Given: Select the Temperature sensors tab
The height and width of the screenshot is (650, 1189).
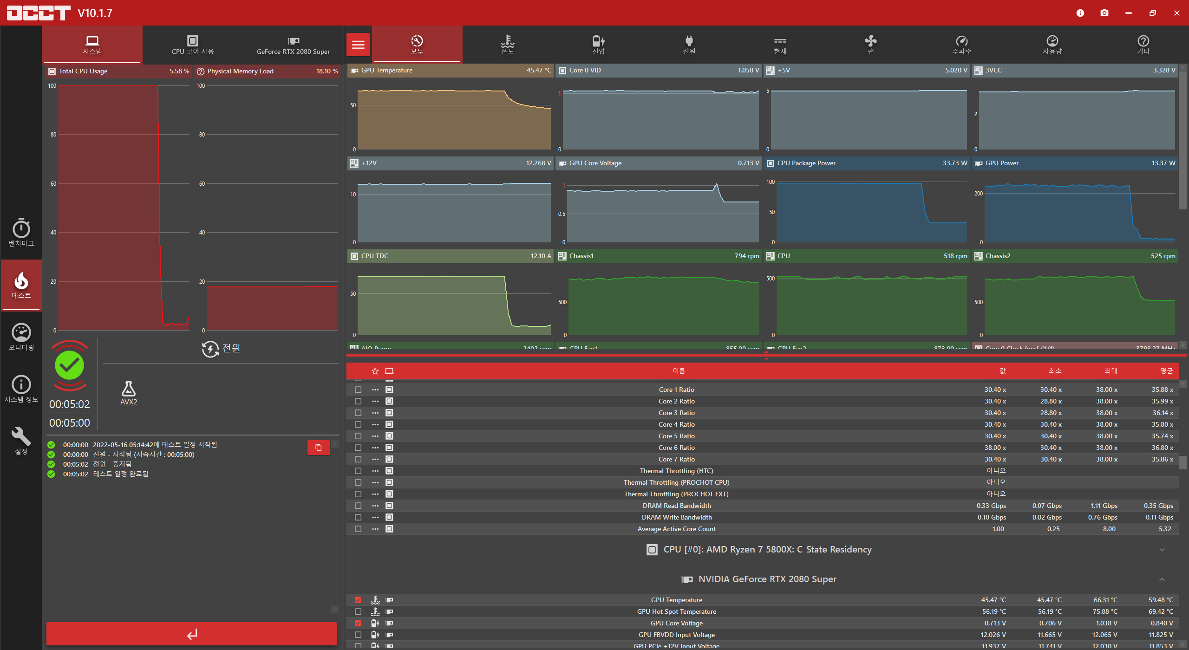Looking at the screenshot, I should point(508,45).
